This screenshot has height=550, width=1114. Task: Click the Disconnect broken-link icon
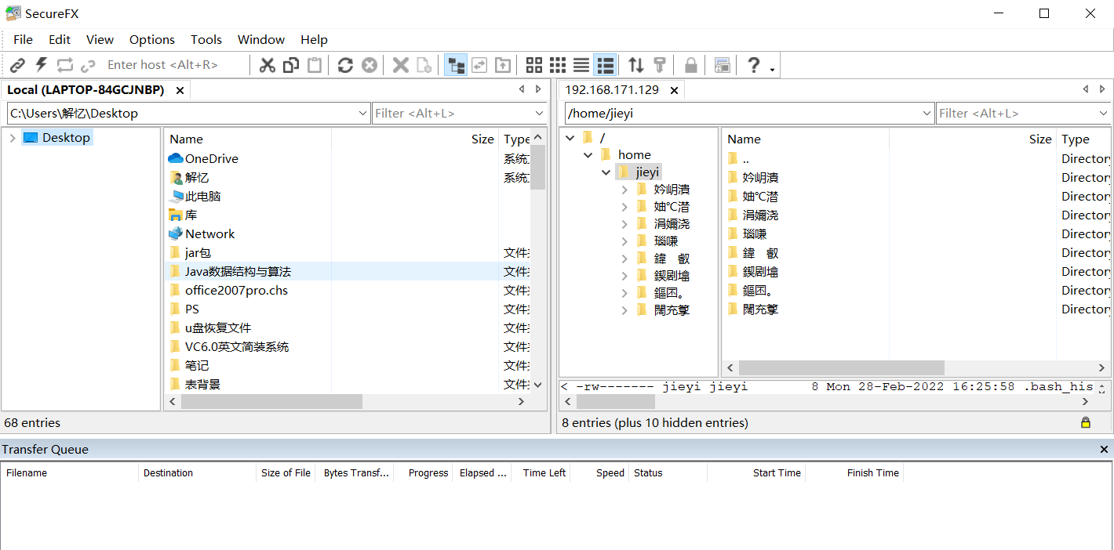tap(88, 65)
